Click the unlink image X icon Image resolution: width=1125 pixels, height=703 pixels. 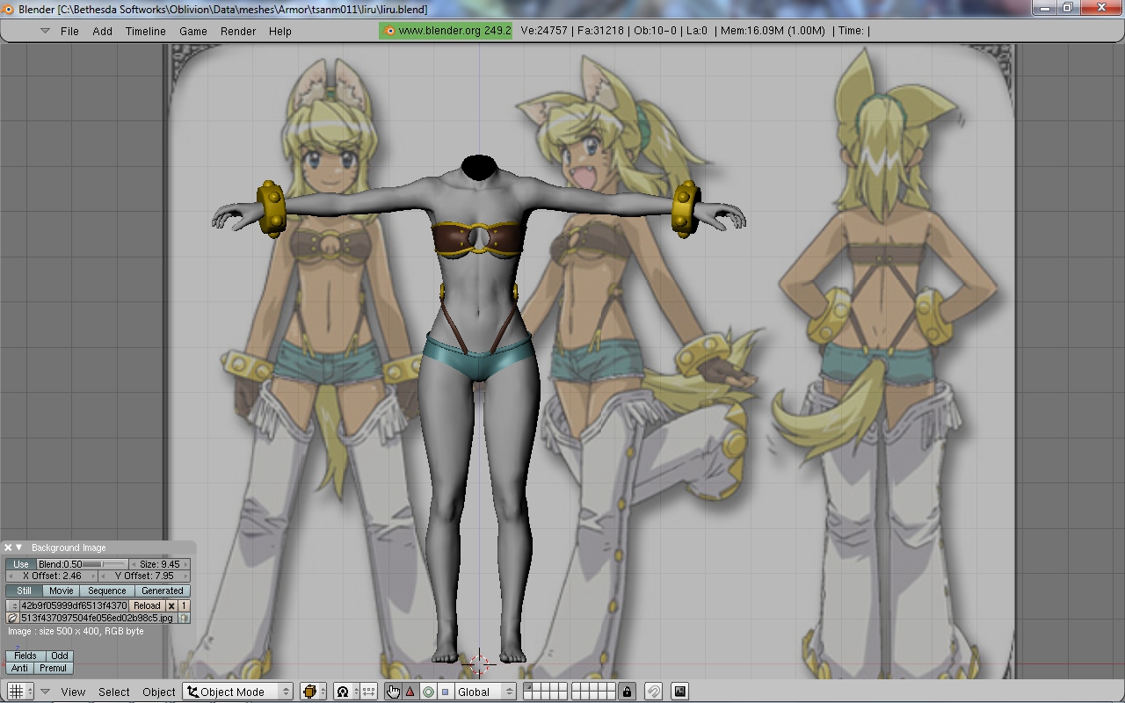coord(171,605)
